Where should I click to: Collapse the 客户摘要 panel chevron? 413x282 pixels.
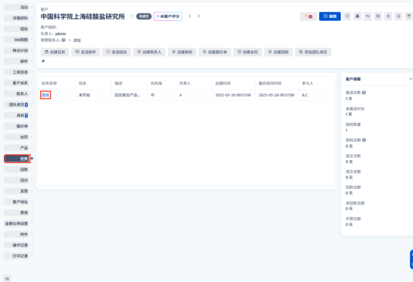tap(411, 79)
